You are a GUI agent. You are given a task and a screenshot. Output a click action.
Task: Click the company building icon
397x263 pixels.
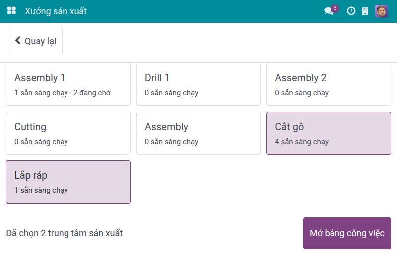coord(365,11)
